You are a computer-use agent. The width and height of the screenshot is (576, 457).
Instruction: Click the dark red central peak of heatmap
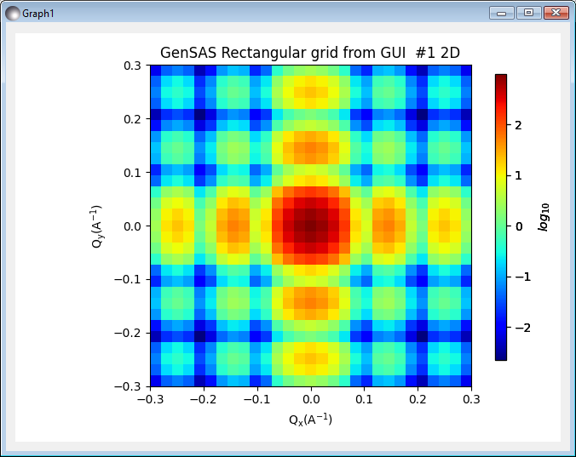point(311,226)
